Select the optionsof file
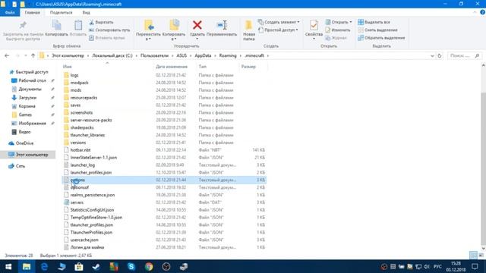 [x=79, y=187]
